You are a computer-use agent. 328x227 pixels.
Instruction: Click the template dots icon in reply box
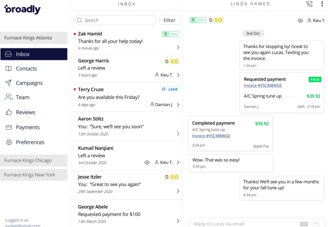point(304,224)
